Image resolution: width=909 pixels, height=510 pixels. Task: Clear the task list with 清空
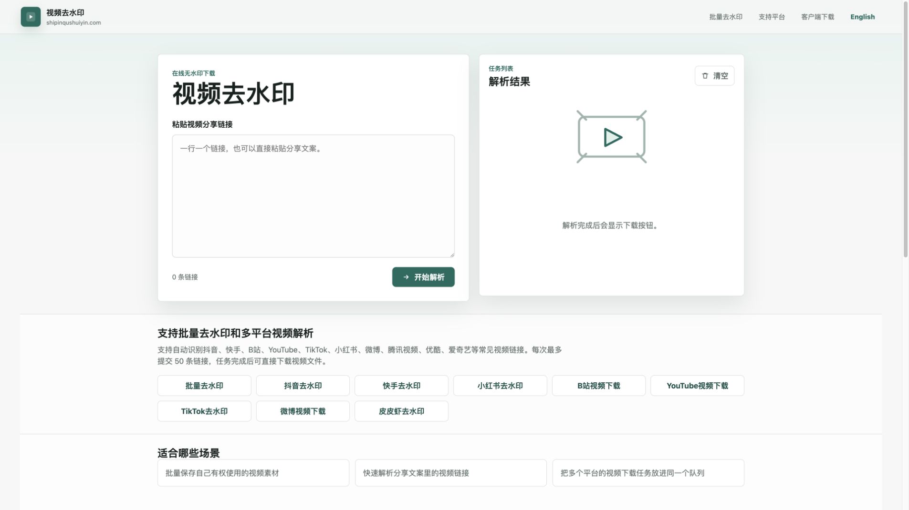click(x=714, y=76)
